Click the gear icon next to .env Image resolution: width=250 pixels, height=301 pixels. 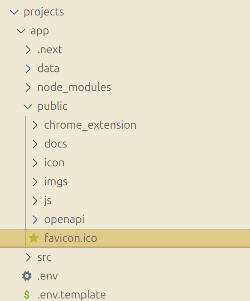[x=27, y=276]
